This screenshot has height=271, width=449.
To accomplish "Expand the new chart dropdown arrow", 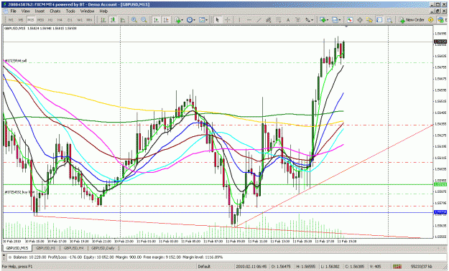I will coord(328,20).
